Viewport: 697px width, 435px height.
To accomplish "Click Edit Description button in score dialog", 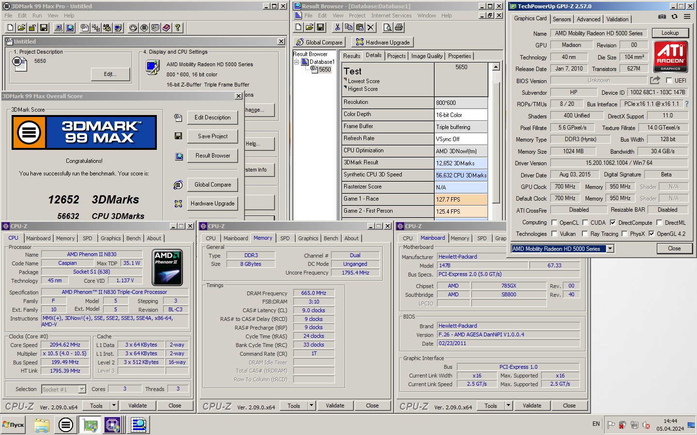I will [212, 117].
